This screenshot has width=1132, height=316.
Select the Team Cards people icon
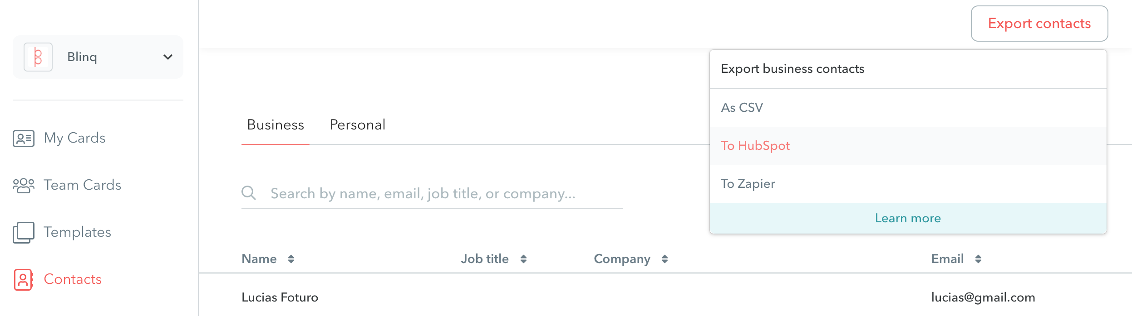24,185
